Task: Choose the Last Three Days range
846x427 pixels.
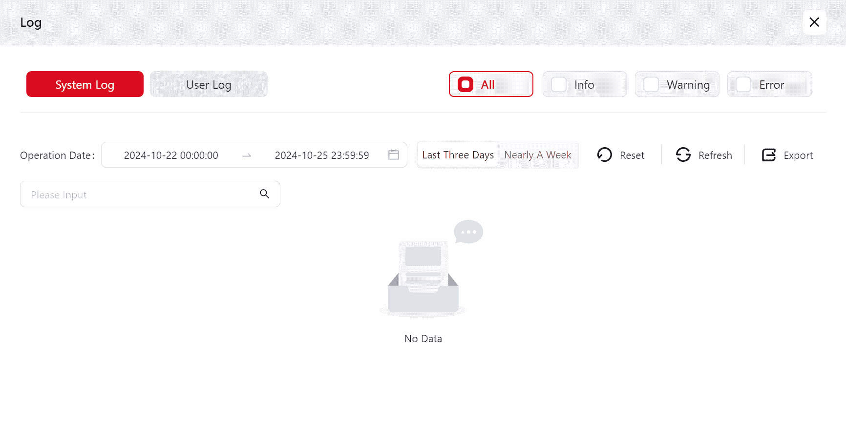Action: [458, 155]
